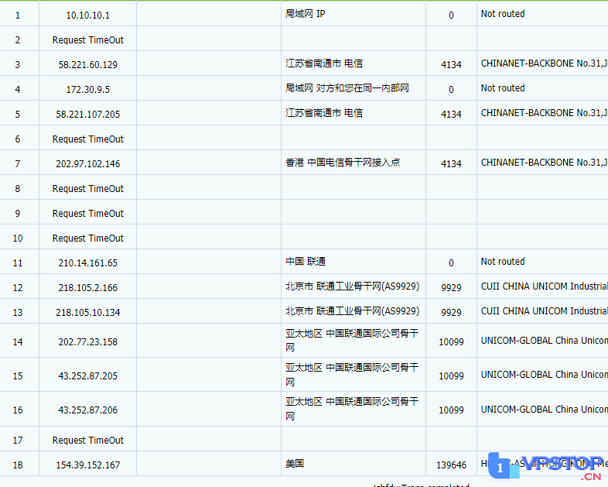Click AS number 9929 in hop 12
This screenshot has height=487, width=608.
coord(451,288)
